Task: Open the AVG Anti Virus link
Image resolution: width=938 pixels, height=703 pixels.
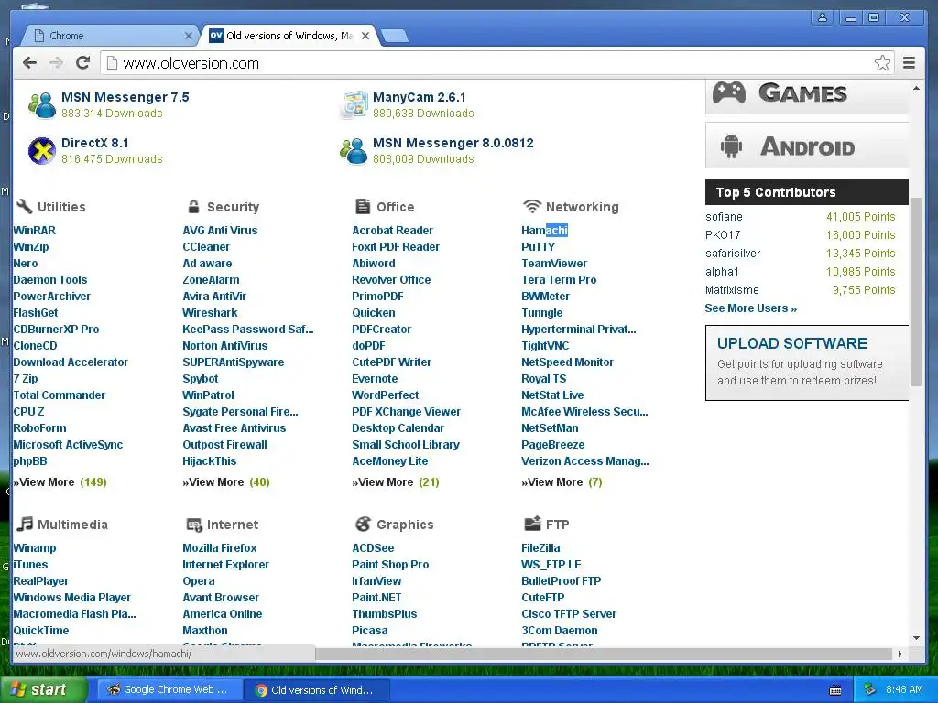Action: [x=220, y=230]
